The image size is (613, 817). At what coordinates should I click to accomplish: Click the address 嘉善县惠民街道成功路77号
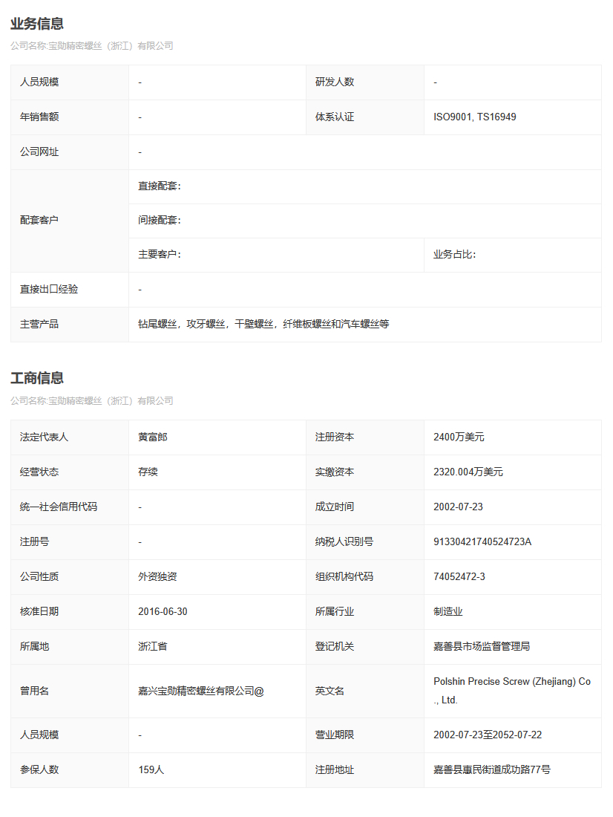click(x=491, y=770)
